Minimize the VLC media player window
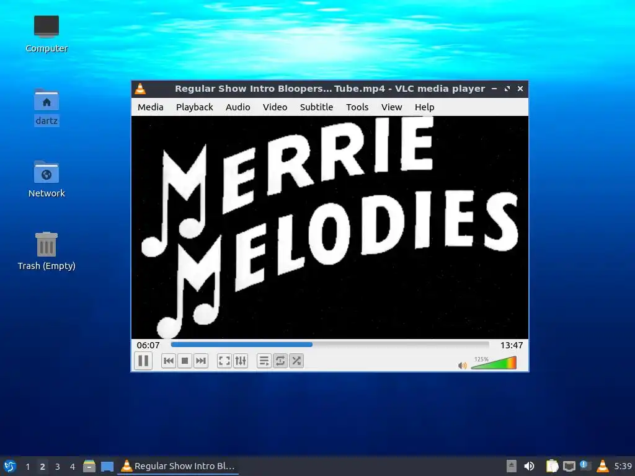The height and width of the screenshot is (476, 635). pos(494,89)
